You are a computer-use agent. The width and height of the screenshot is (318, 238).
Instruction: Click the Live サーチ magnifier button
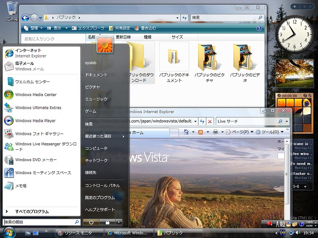tap(280, 121)
